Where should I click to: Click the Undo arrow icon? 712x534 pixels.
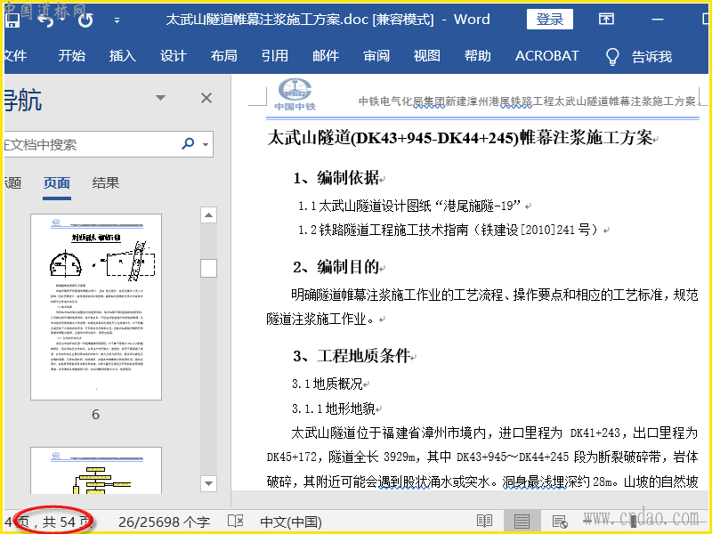coord(45,20)
